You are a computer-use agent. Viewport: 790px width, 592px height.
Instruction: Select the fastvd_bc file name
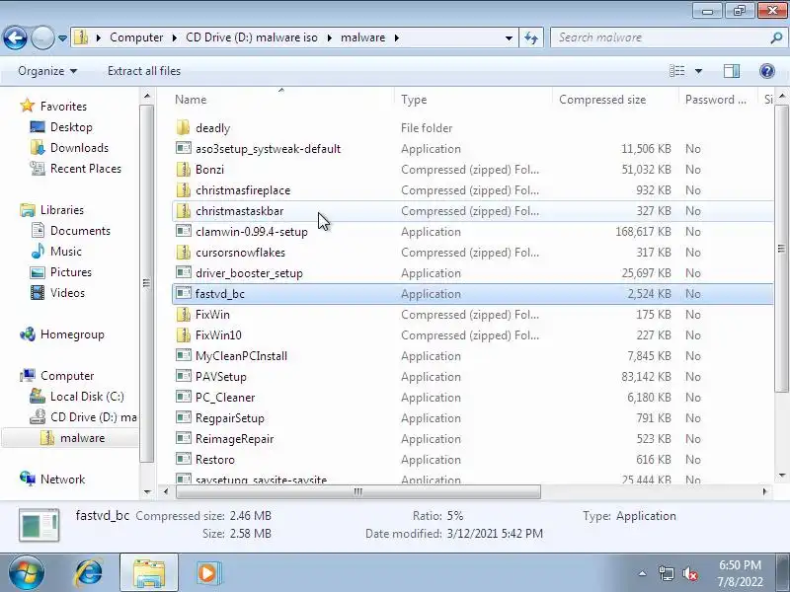219,294
